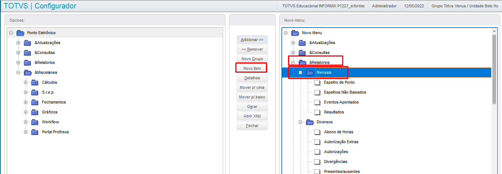Screen dimensions: 502x174
Task: Select the Divergências label
Action: 336,162
